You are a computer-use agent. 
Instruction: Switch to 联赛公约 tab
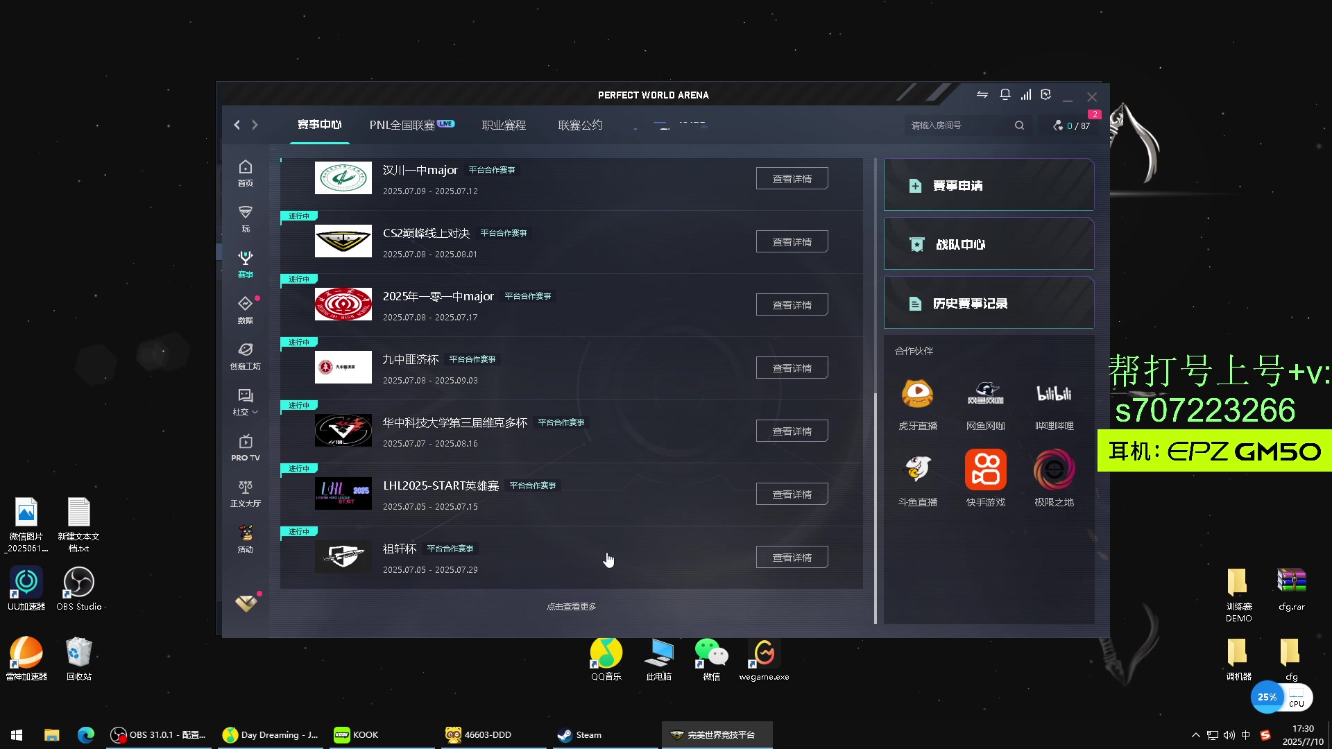(580, 125)
